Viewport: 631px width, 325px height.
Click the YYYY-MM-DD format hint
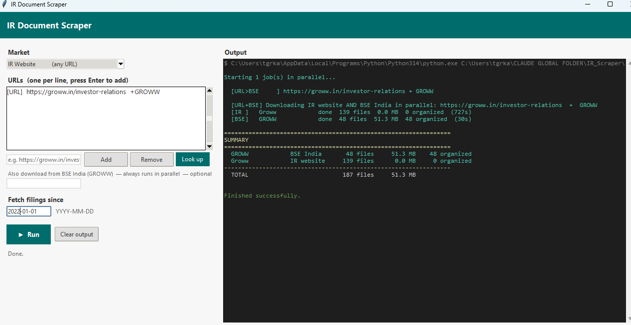pyautogui.click(x=75, y=212)
